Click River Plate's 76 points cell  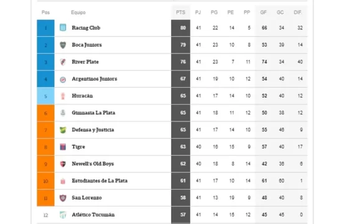180,62
